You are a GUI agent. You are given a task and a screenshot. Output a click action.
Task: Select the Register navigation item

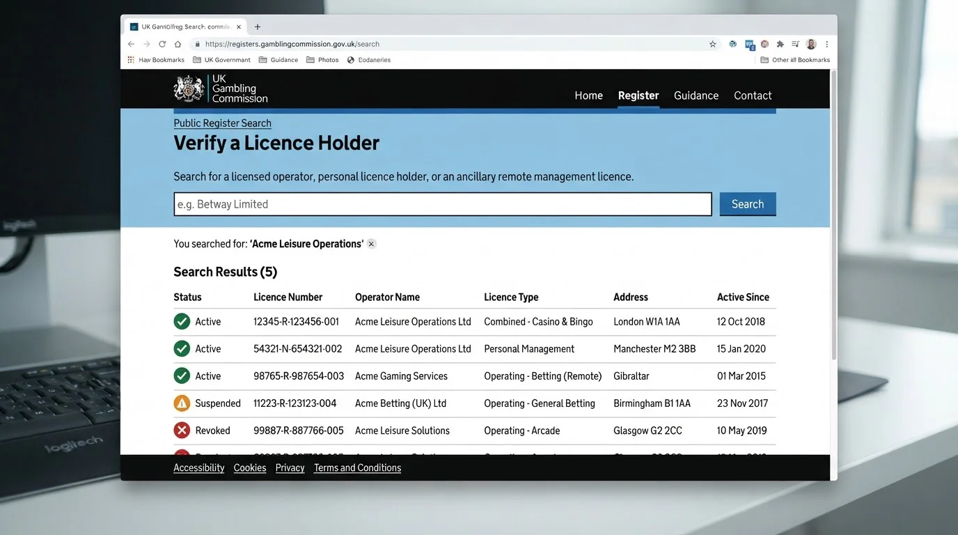[x=638, y=95]
